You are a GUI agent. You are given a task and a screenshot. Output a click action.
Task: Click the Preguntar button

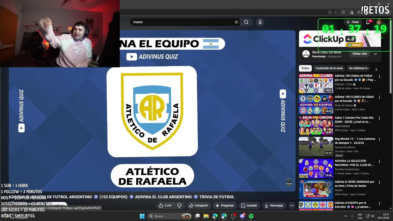tap(224, 205)
